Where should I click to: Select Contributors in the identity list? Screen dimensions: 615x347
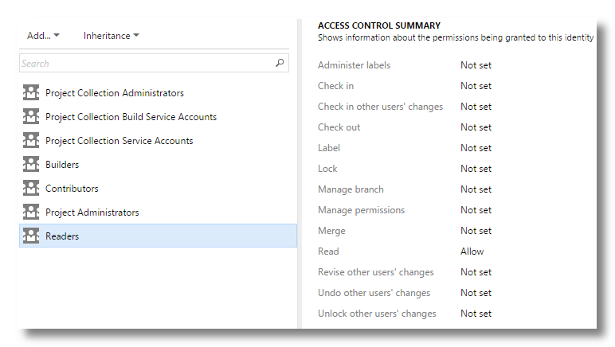click(x=72, y=189)
